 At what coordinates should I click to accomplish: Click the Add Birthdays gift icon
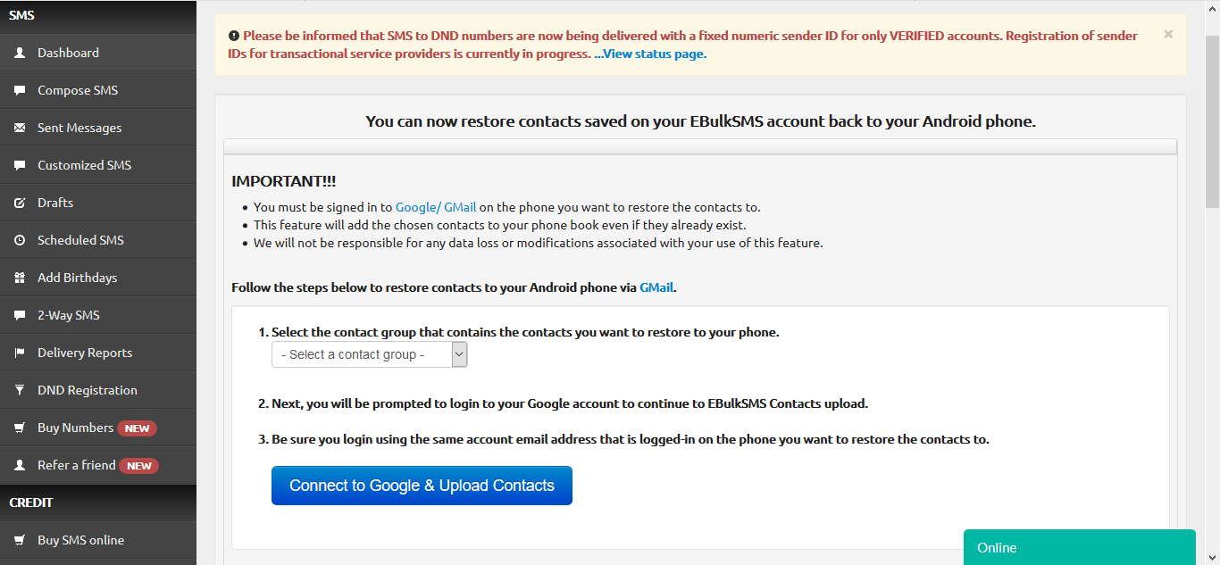pyautogui.click(x=20, y=278)
